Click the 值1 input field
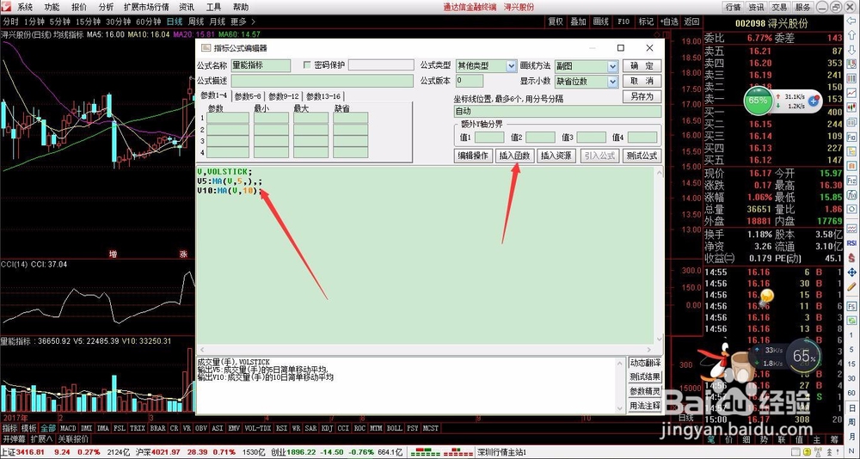The height and width of the screenshot is (459, 860). (489, 137)
